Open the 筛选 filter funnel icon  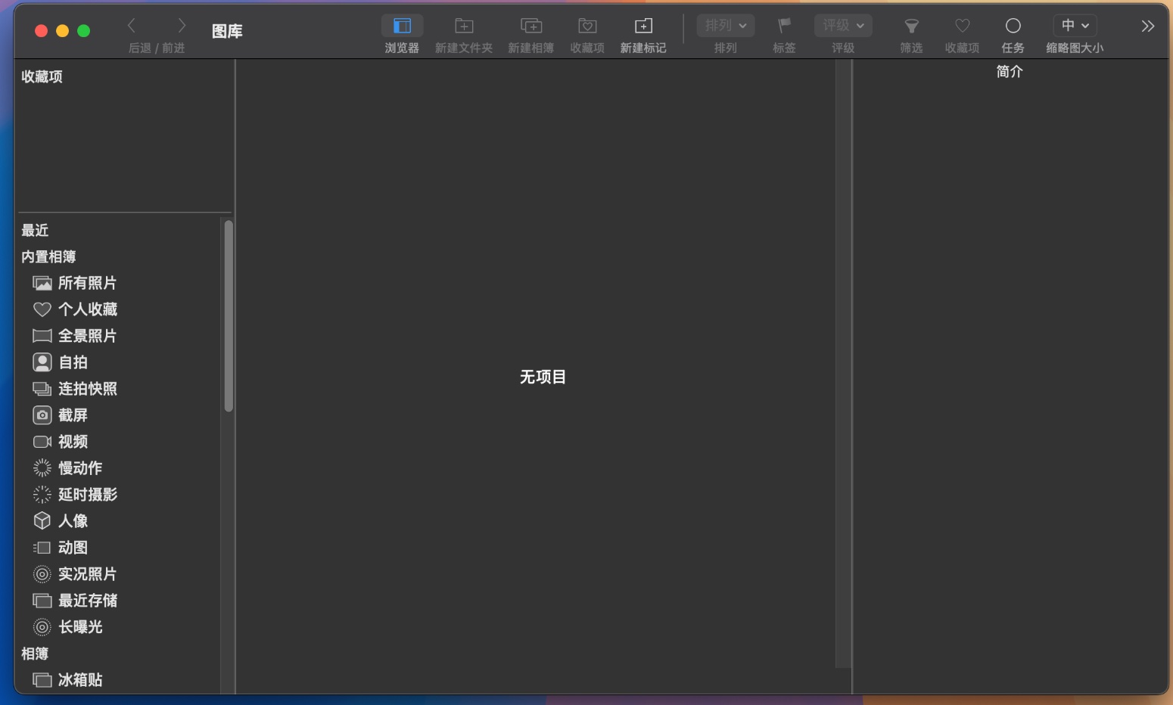911,26
